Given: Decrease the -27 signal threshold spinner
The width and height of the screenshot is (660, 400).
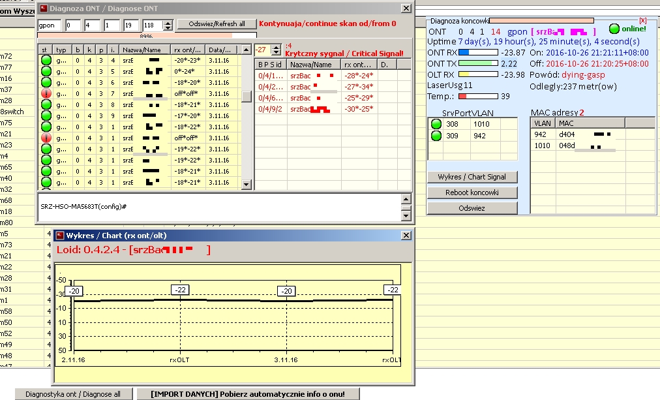Looking at the screenshot, I should (x=276, y=53).
